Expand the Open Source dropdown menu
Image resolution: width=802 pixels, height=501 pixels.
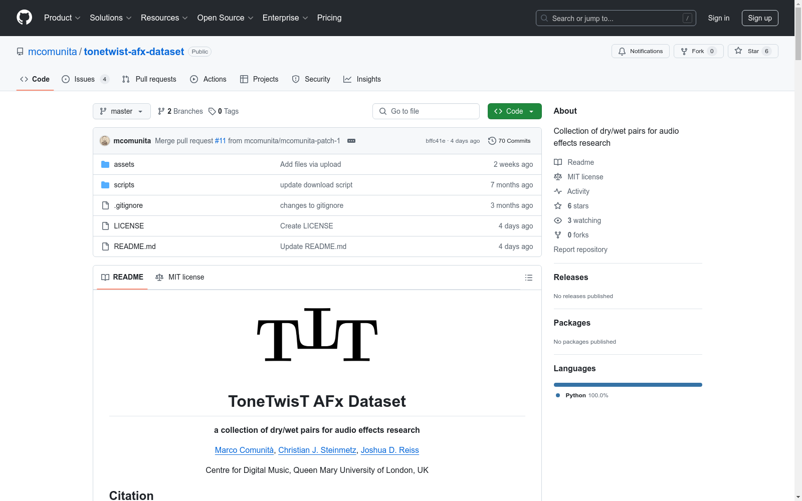[x=226, y=18]
